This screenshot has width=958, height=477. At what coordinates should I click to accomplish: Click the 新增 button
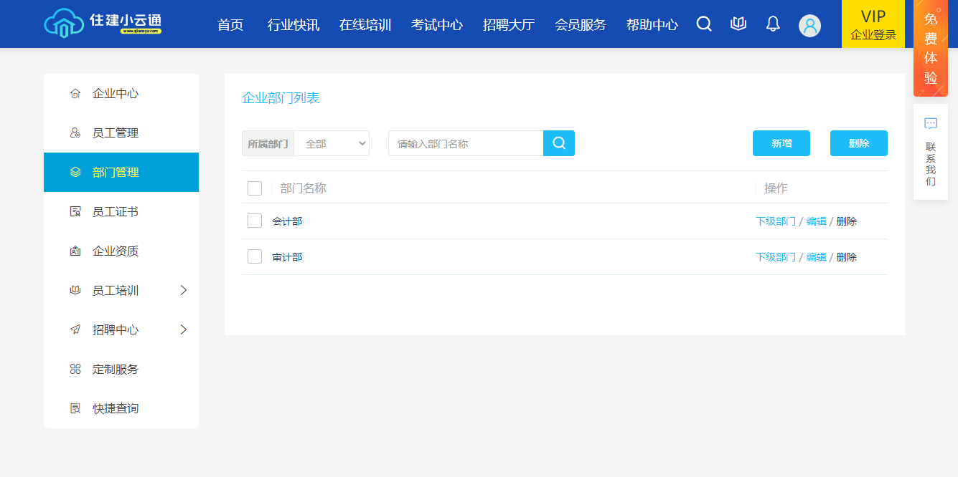781,143
